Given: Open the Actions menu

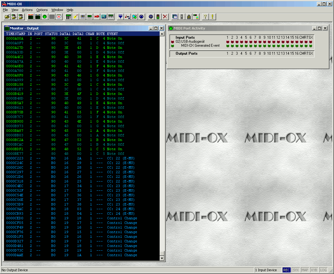Looking at the screenshot, I should [27, 10].
